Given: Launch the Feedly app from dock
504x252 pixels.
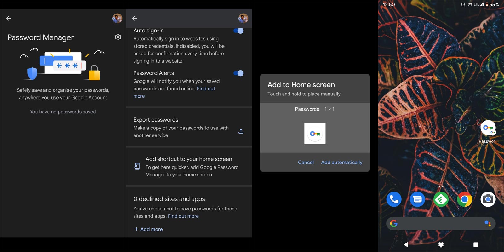Looking at the screenshot, I should pyautogui.click(x=441, y=199).
